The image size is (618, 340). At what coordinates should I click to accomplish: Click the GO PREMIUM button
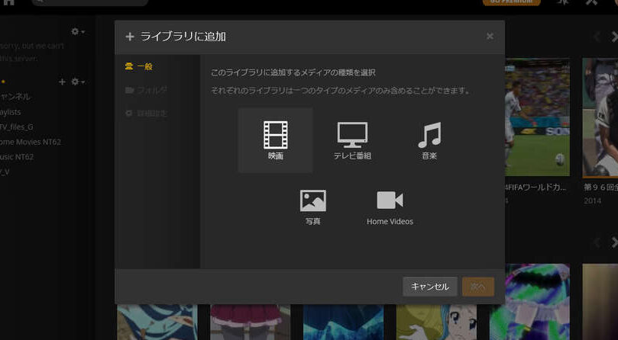(511, 2)
